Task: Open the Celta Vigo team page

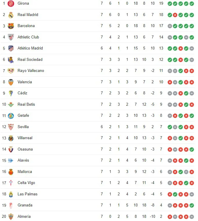Action: (26, 183)
